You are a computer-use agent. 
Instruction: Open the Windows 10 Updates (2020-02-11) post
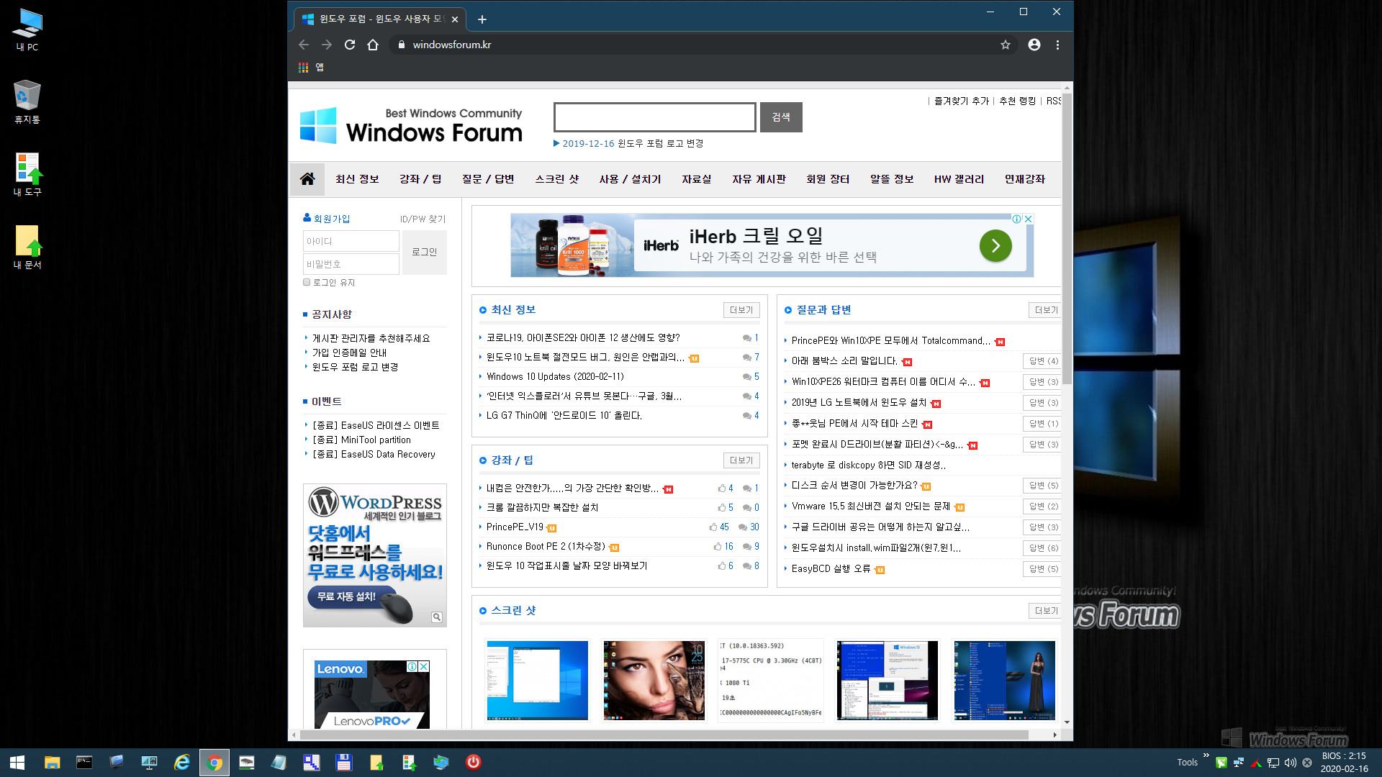555,377
